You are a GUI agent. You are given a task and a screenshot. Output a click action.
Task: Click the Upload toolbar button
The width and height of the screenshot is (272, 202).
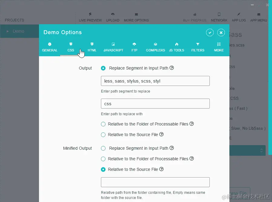[x=113, y=17]
